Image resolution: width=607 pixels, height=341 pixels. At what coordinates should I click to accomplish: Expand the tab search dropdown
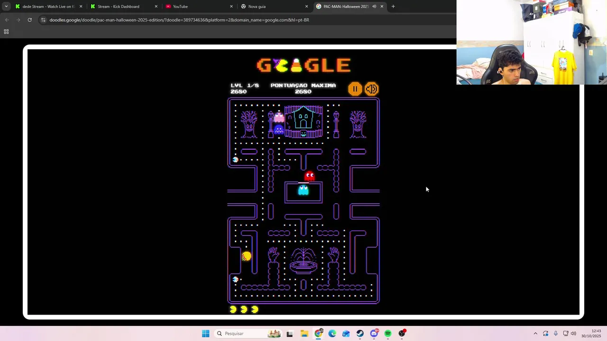click(x=6, y=7)
